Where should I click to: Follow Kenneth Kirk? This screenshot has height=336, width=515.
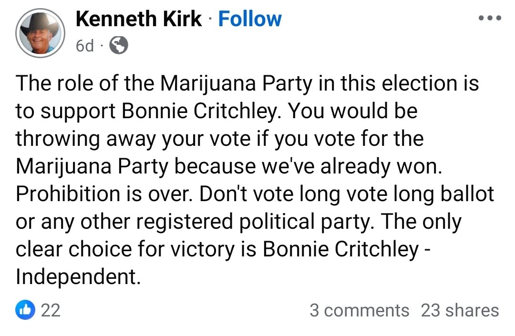click(249, 19)
